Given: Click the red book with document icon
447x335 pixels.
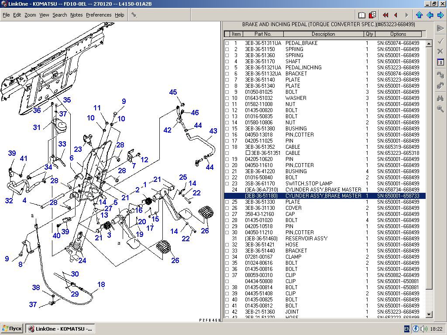Looking at the screenshot, I should (372, 15).
